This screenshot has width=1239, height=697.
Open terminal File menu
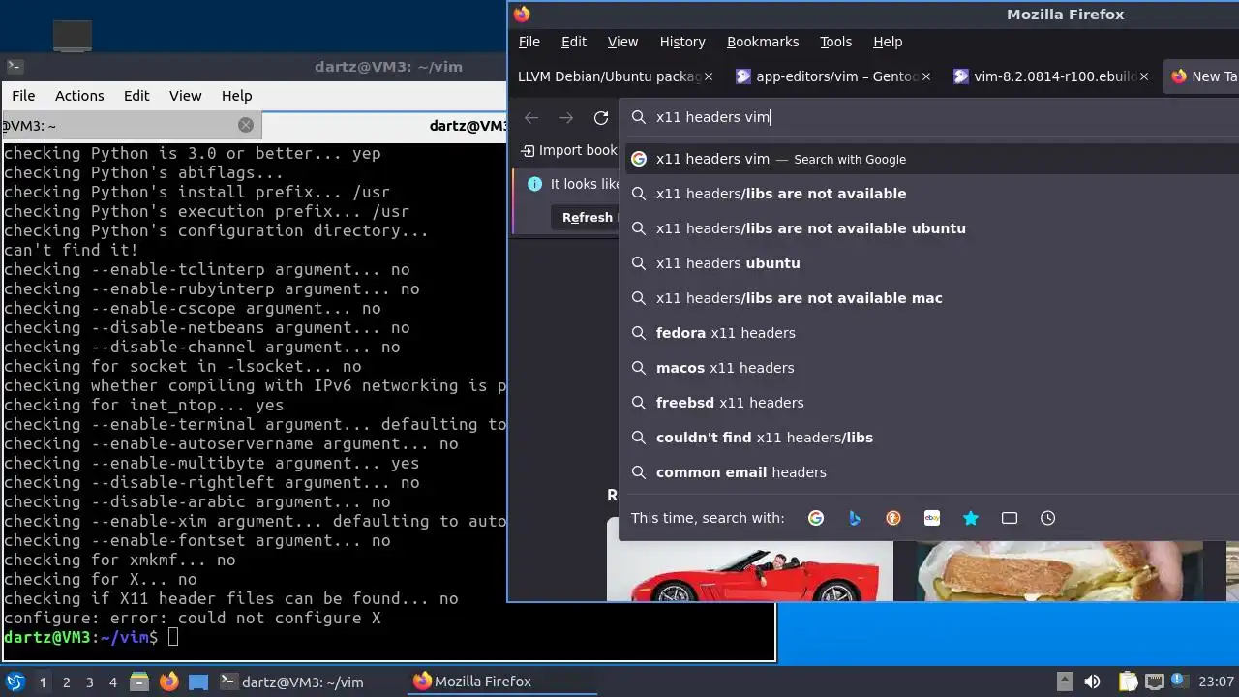click(x=23, y=96)
